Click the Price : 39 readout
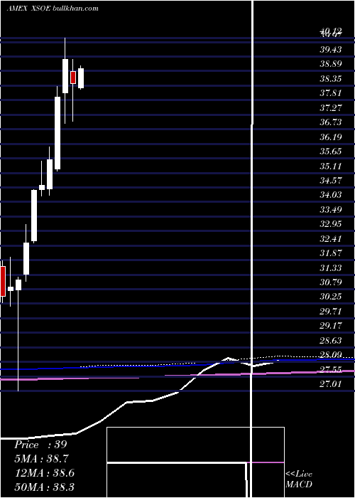355x498 pixels. (40, 445)
